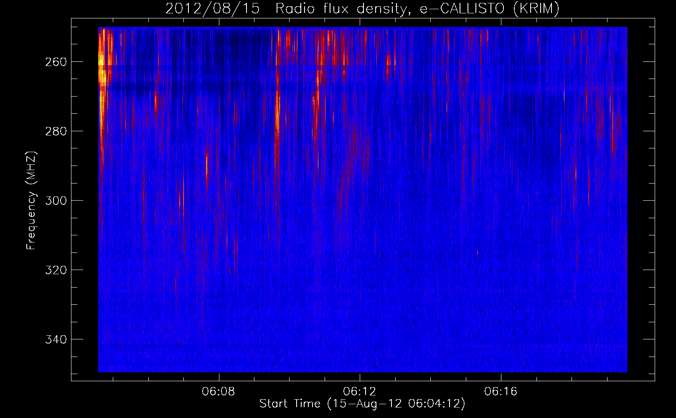Click the 'Frequency (MHZ)' vertical axis title
Image resolution: width=676 pixels, height=418 pixels.
tap(31, 201)
